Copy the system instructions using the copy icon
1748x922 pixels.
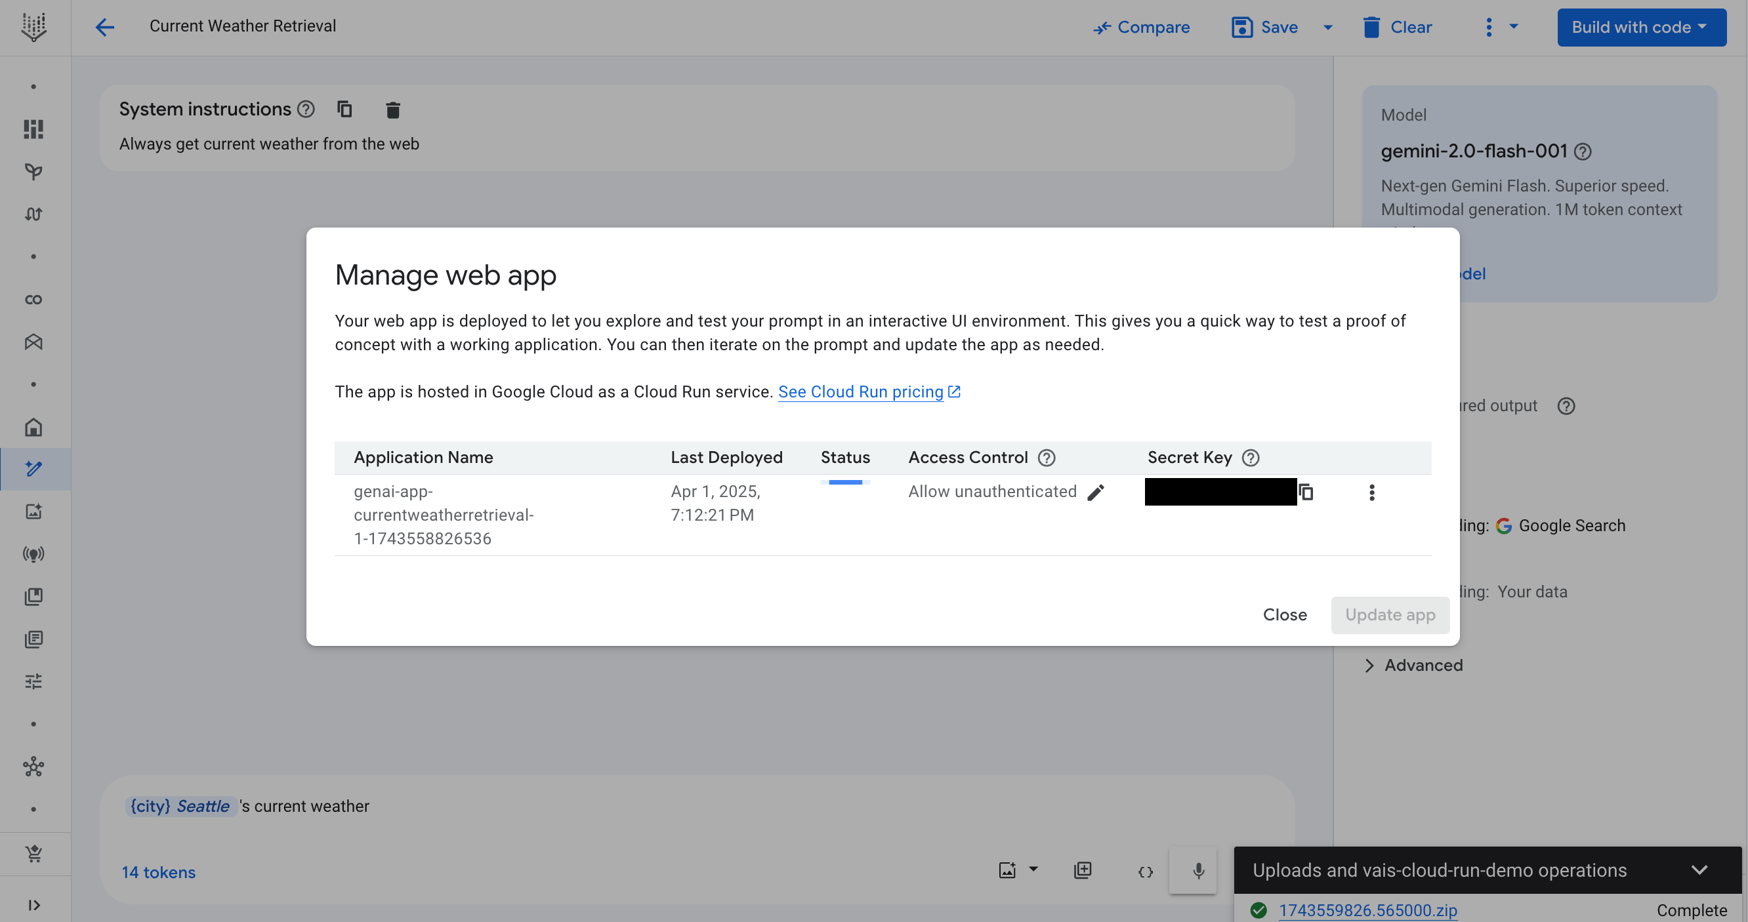coord(344,109)
